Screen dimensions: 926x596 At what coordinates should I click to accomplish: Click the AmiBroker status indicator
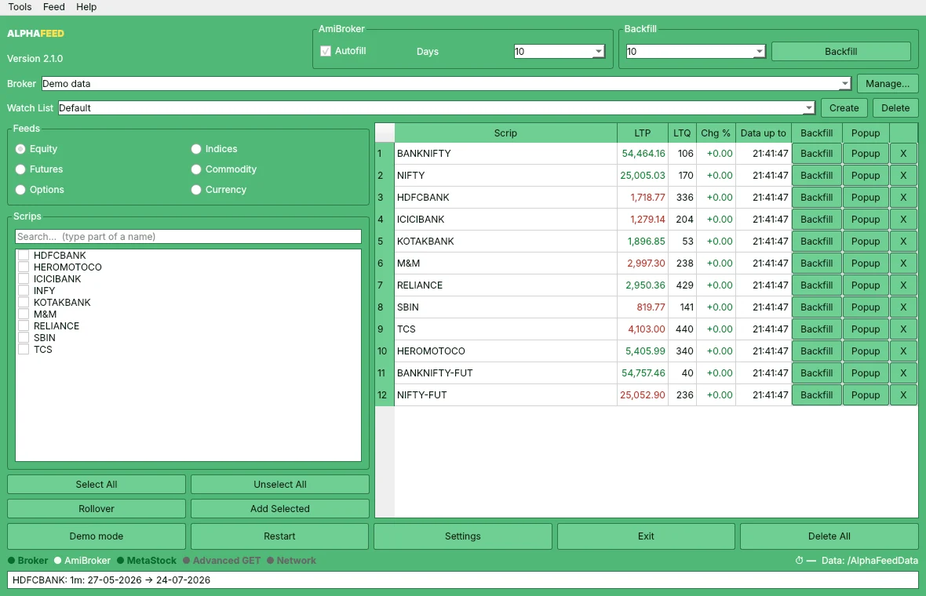82,561
